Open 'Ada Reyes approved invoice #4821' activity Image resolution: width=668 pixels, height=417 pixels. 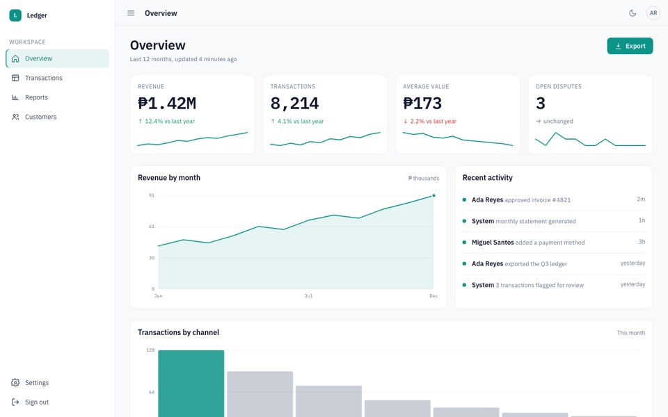tap(554, 200)
